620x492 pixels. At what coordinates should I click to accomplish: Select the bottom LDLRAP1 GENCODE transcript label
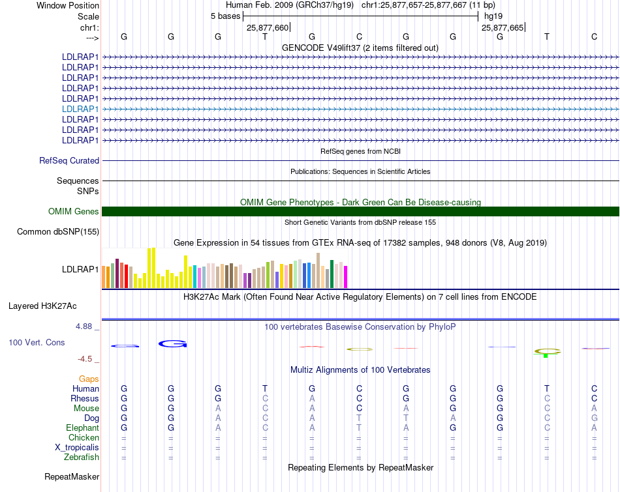(x=80, y=140)
